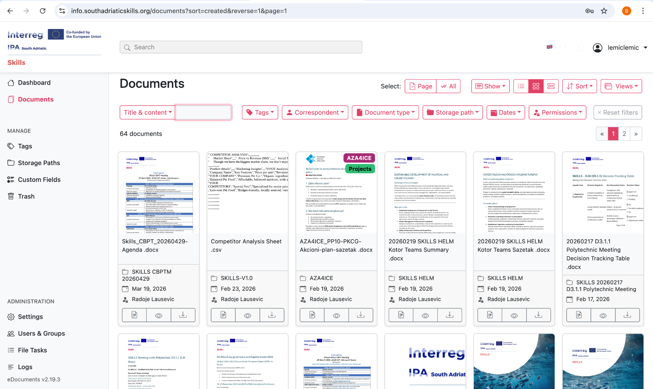Viewport: 653px width, 389px height.
Task: Reset all active filters
Action: [617, 112]
